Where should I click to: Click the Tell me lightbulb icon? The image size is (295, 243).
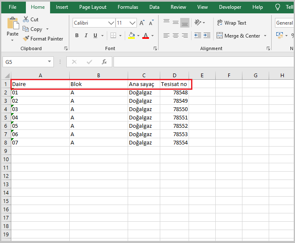(278, 7)
